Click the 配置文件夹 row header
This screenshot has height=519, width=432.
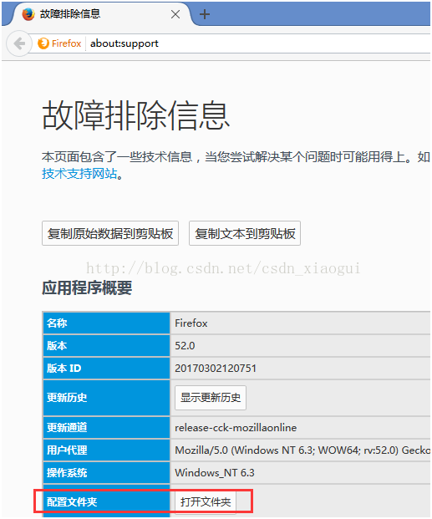click(x=106, y=501)
